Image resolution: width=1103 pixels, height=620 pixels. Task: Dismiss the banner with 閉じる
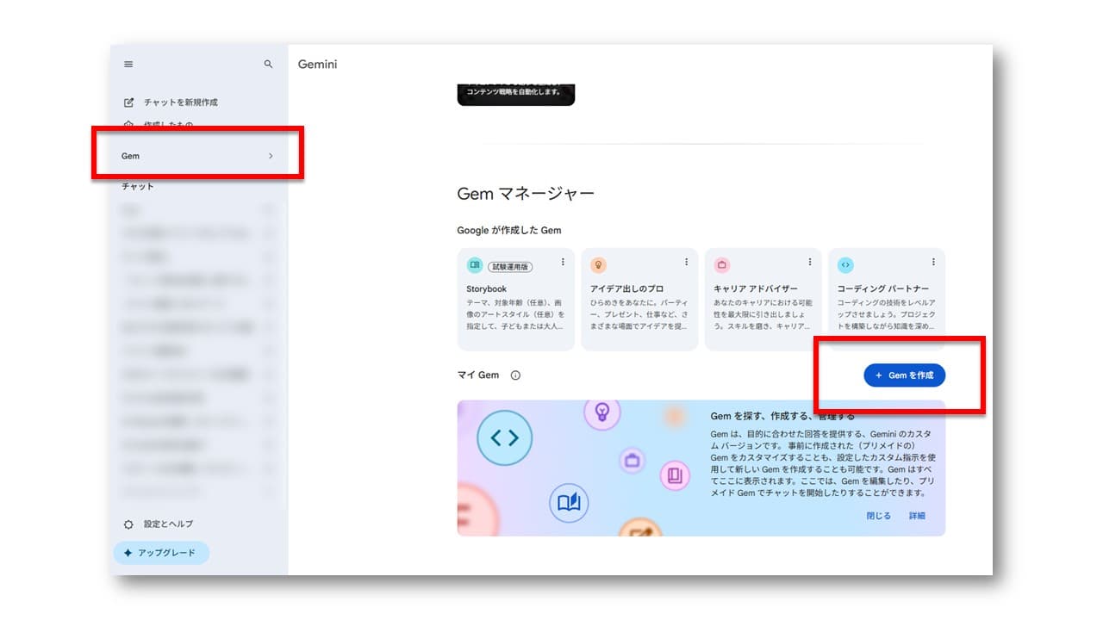(878, 515)
